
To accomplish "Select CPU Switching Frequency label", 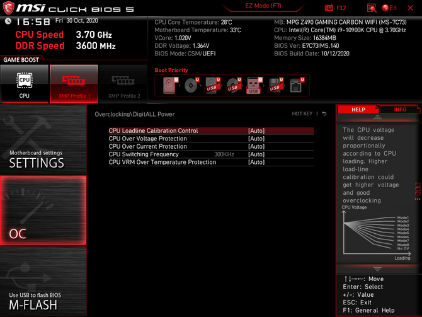I will 144,154.
